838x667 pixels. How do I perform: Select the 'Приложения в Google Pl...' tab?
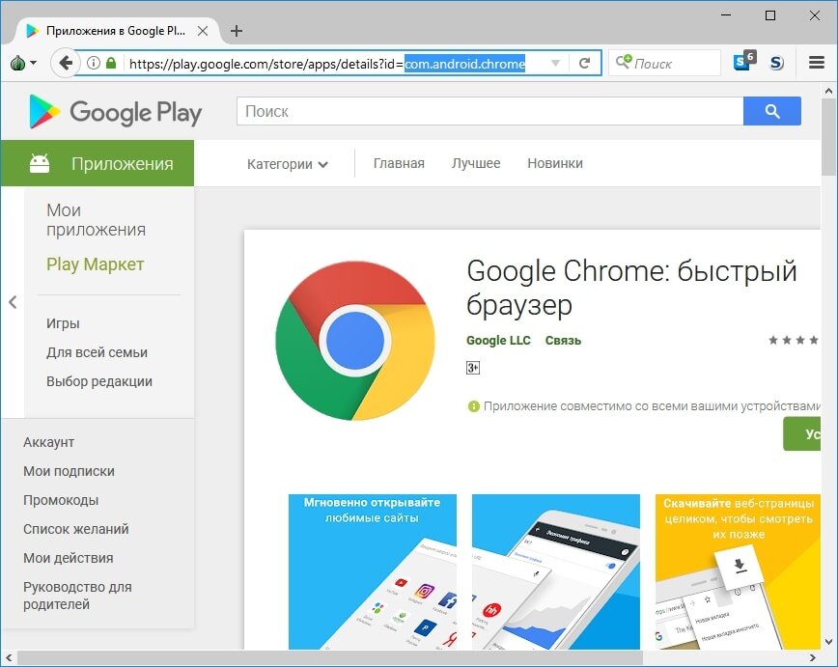[x=116, y=31]
